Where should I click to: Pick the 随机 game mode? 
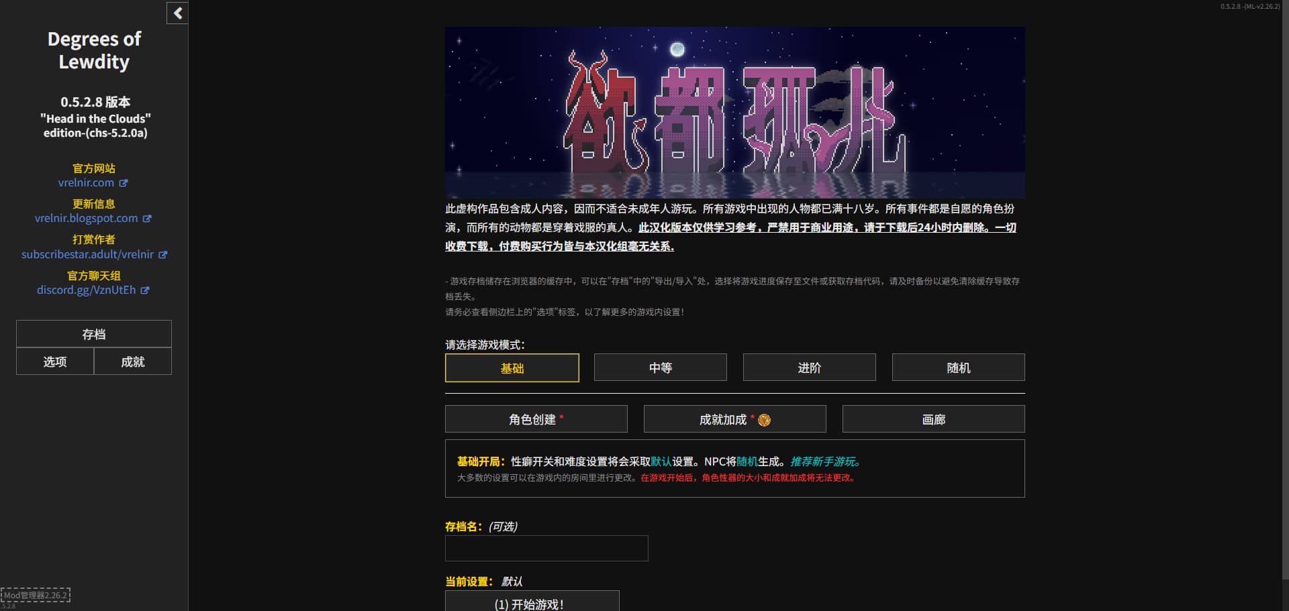coord(958,368)
